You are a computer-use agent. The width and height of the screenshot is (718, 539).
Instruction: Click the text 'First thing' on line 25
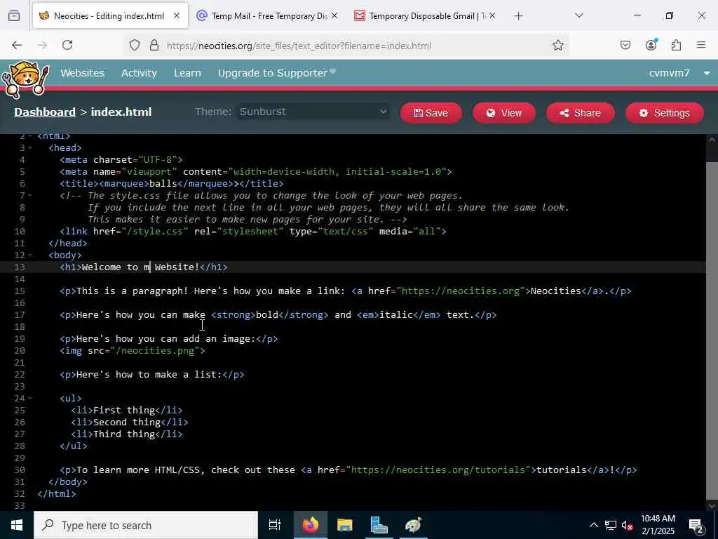(123, 410)
